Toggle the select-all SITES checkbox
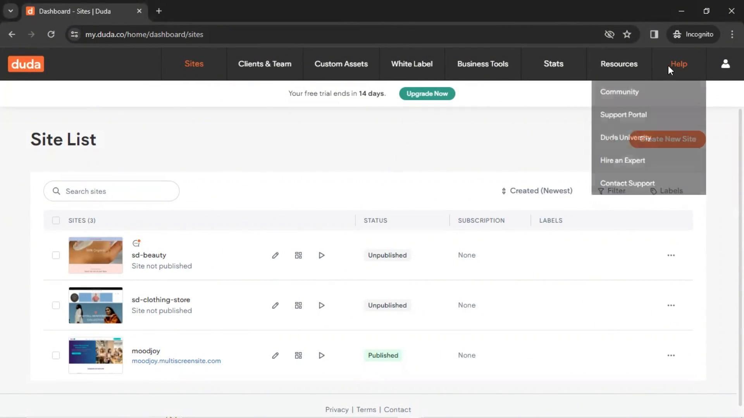Screen dimensions: 744x418 [x=56, y=221]
